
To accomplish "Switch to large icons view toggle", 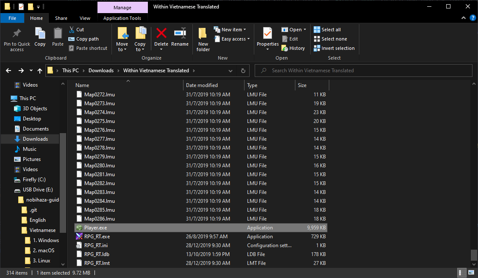I will [x=471, y=273].
